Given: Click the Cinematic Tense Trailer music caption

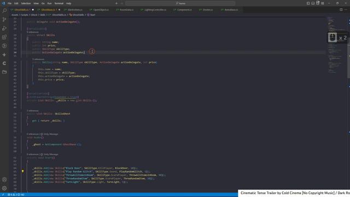Looking at the screenshot, I should coord(294,193).
